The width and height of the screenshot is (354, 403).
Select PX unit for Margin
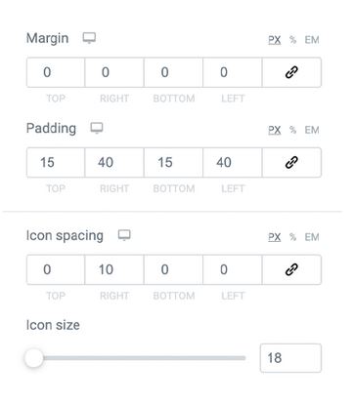click(275, 40)
